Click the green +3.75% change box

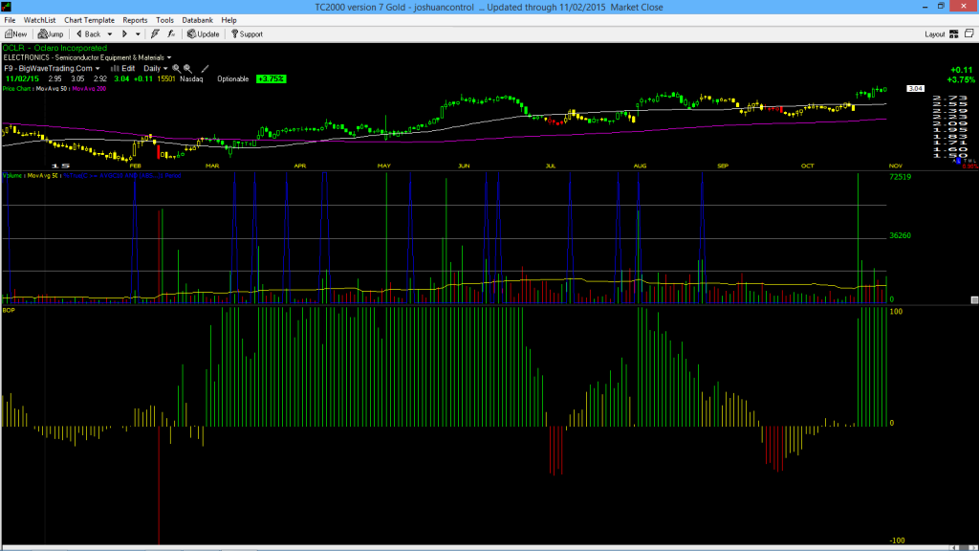click(271, 79)
